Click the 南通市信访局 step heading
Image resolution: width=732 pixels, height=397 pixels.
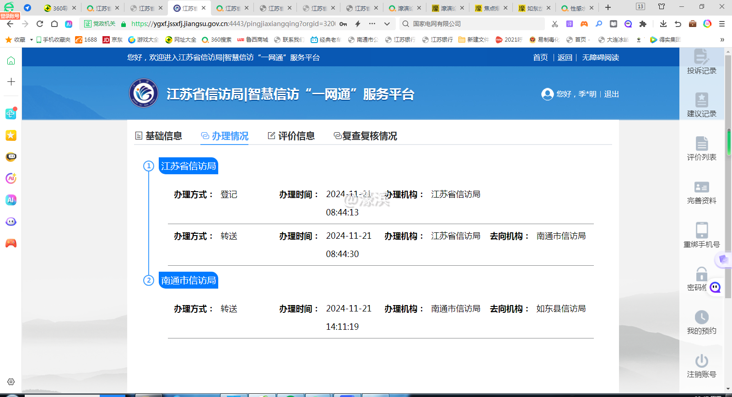pos(188,280)
